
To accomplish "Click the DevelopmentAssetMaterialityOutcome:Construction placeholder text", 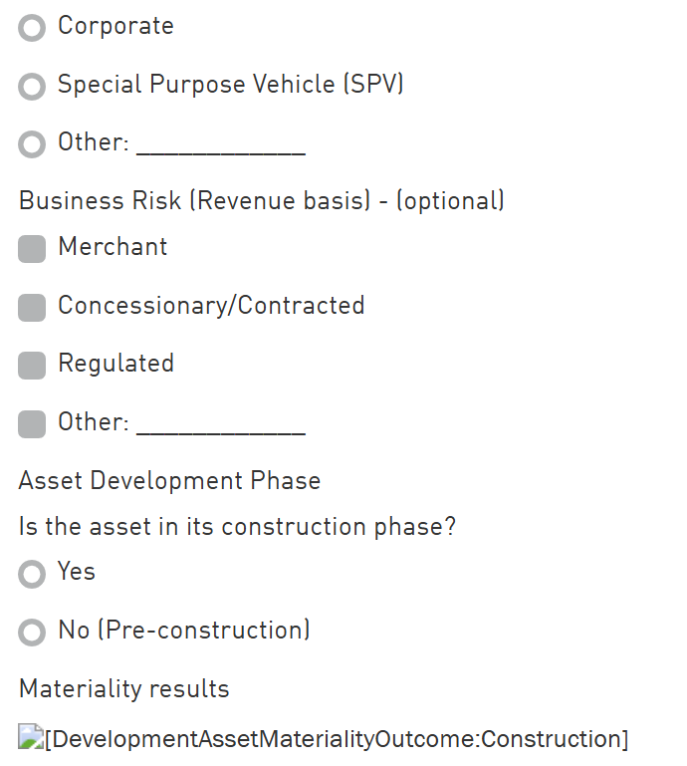I will click(338, 739).
